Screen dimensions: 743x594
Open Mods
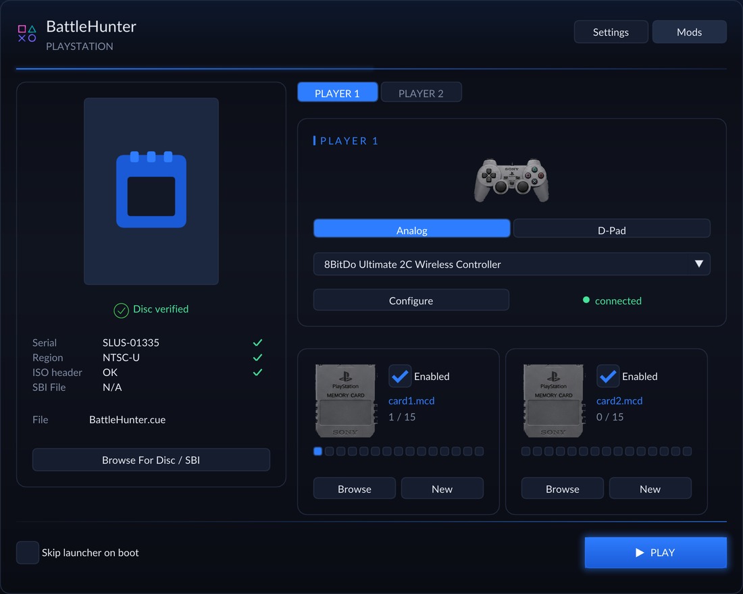point(690,32)
